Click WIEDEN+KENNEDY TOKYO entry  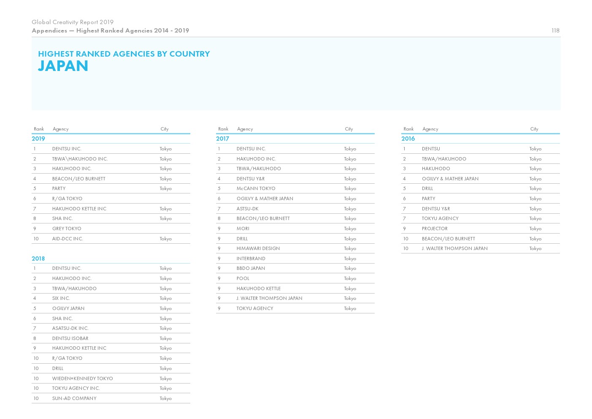tap(82, 378)
